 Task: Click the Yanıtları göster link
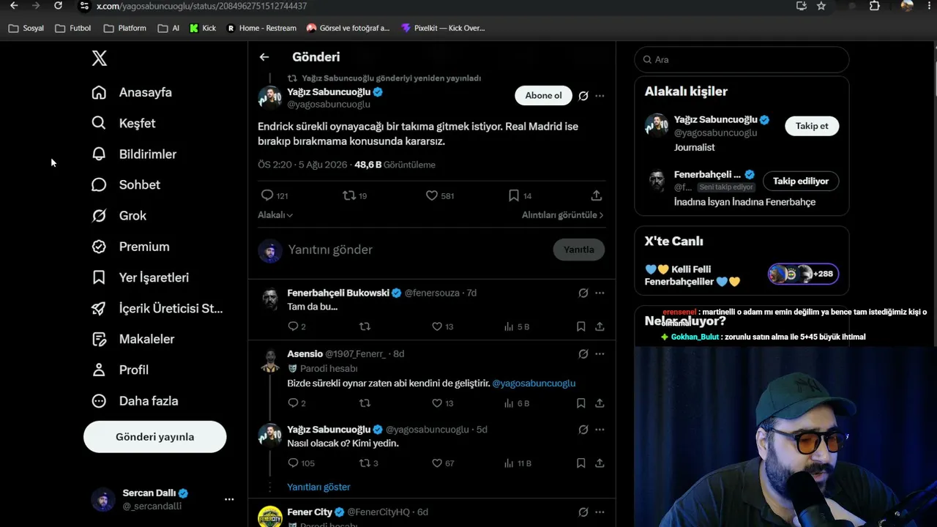click(318, 487)
